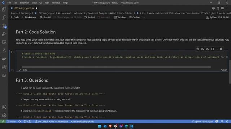Click the 06-Strings breadcrumb

26,13
